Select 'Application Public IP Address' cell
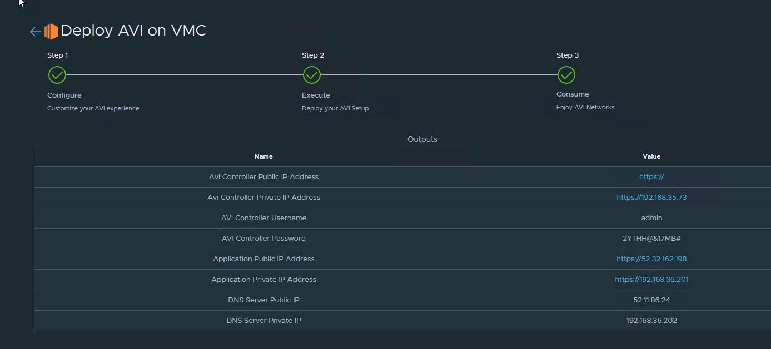Screen dimensions: 771x349 point(263,259)
